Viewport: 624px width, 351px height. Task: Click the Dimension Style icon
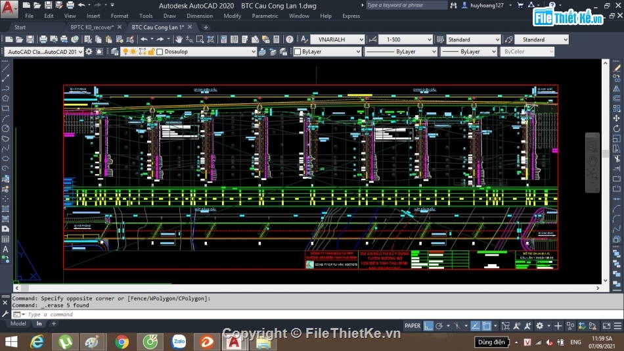(372, 39)
